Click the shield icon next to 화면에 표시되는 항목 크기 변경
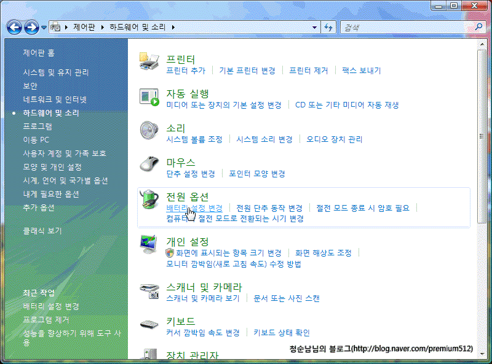 (x=170, y=253)
